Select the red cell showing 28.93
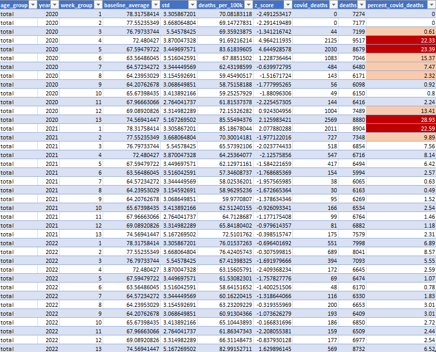Screen dimensions: 436x352 pyautogui.click(x=401, y=120)
